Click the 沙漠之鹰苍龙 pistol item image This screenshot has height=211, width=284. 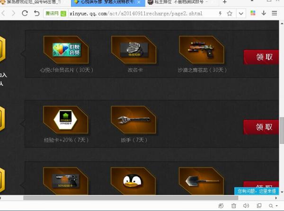click(x=202, y=50)
